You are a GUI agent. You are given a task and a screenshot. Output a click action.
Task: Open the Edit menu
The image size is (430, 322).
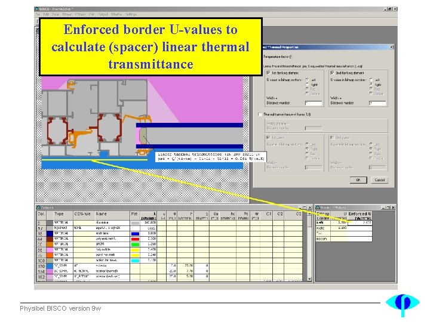46,14
